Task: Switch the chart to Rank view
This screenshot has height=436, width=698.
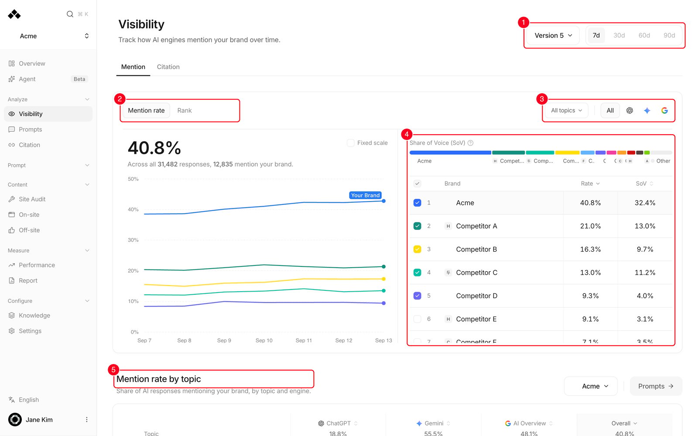Action: [185, 110]
